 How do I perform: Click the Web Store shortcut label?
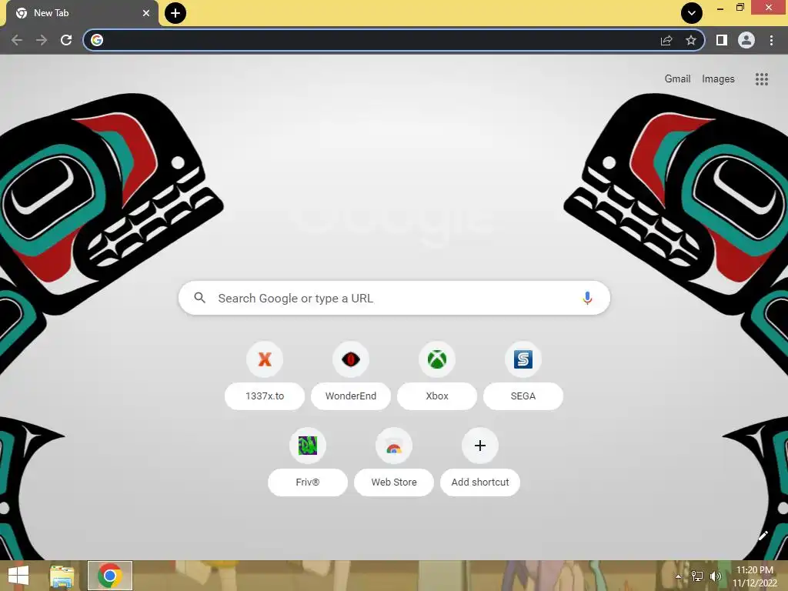394,482
